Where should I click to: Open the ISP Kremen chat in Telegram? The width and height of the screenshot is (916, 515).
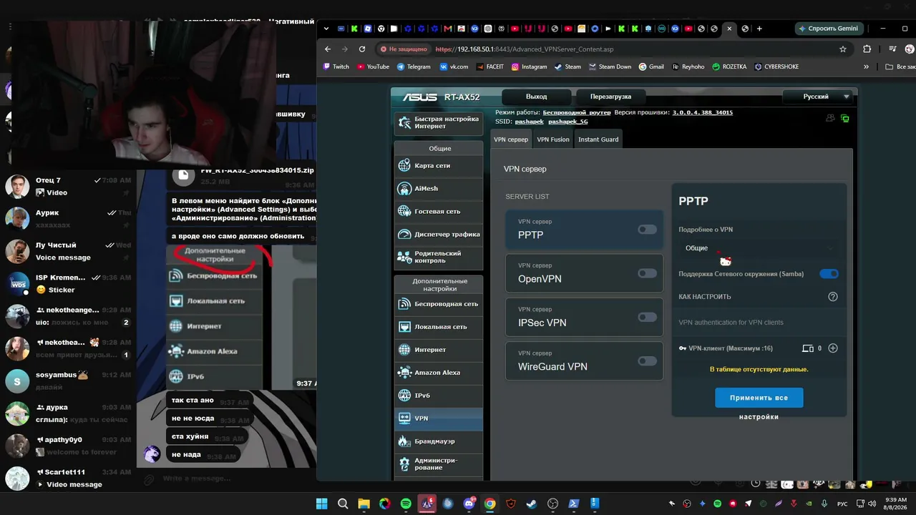(69, 284)
